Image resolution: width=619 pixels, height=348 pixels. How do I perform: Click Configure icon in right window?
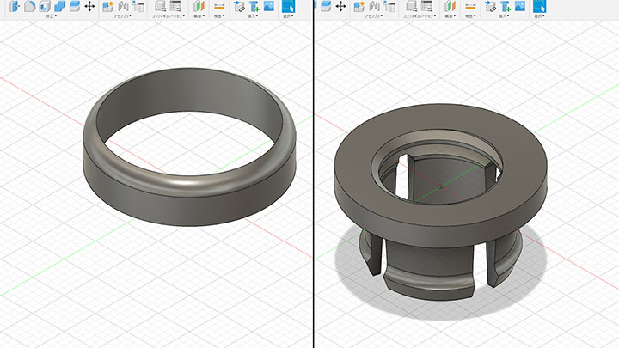coord(411,6)
